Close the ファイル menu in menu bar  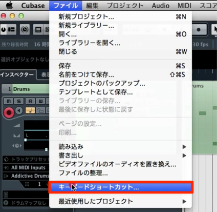[x=66, y=6]
